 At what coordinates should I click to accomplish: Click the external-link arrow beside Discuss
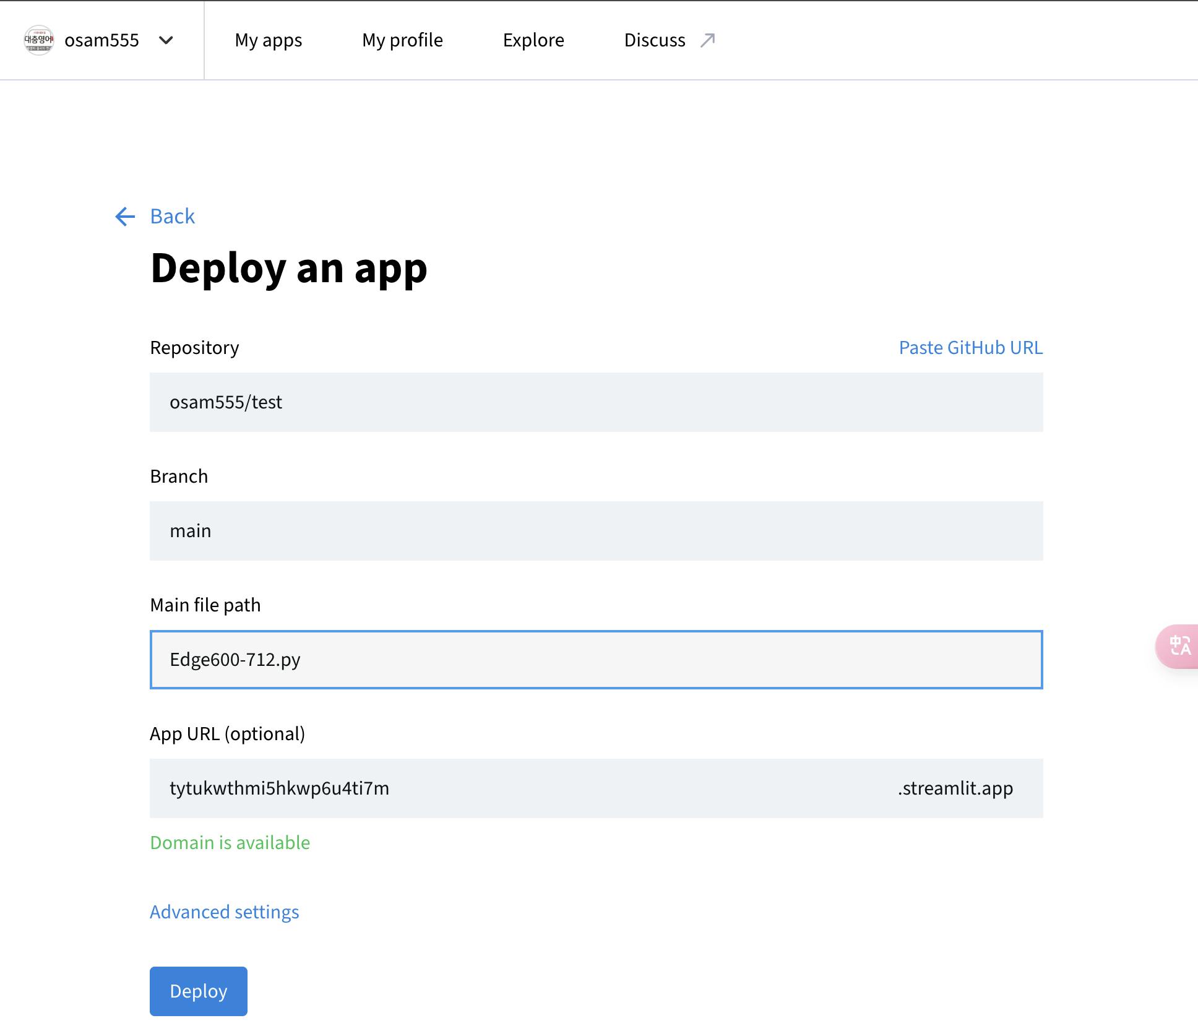click(707, 40)
